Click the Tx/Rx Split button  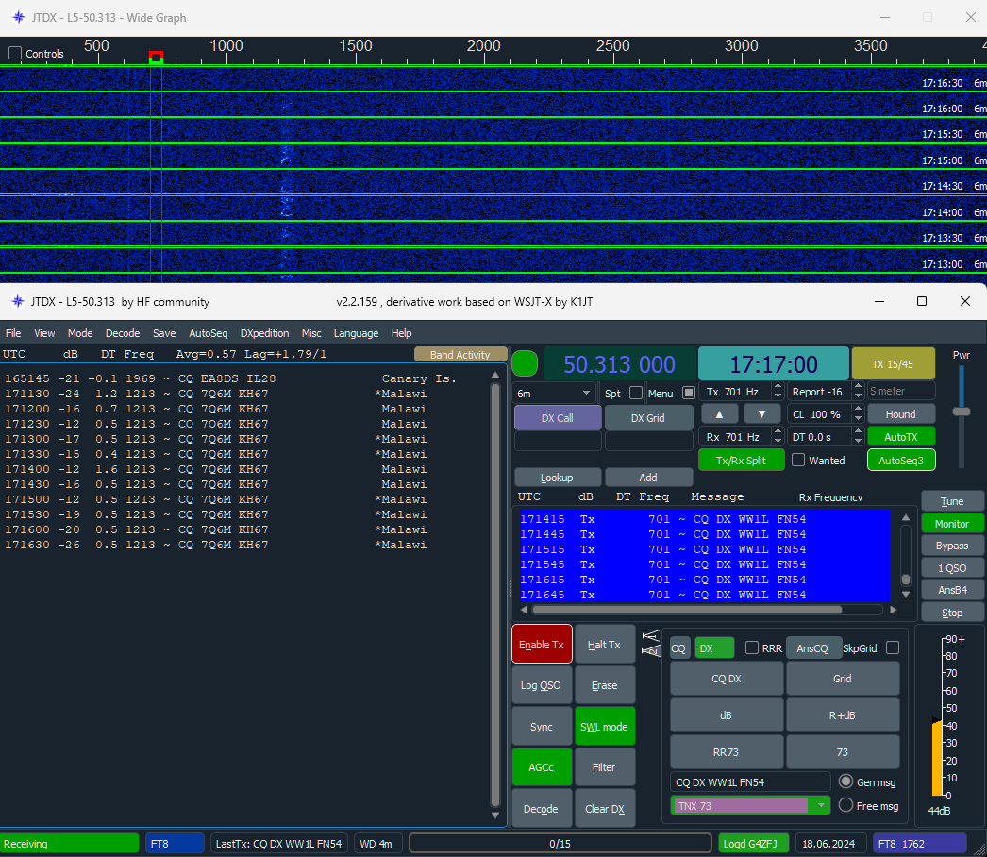coord(741,461)
